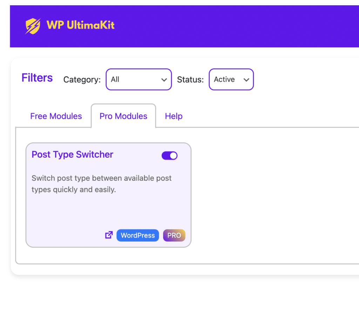Click the WordPress badge on the module card
This screenshot has height=324, width=359.
click(x=137, y=235)
